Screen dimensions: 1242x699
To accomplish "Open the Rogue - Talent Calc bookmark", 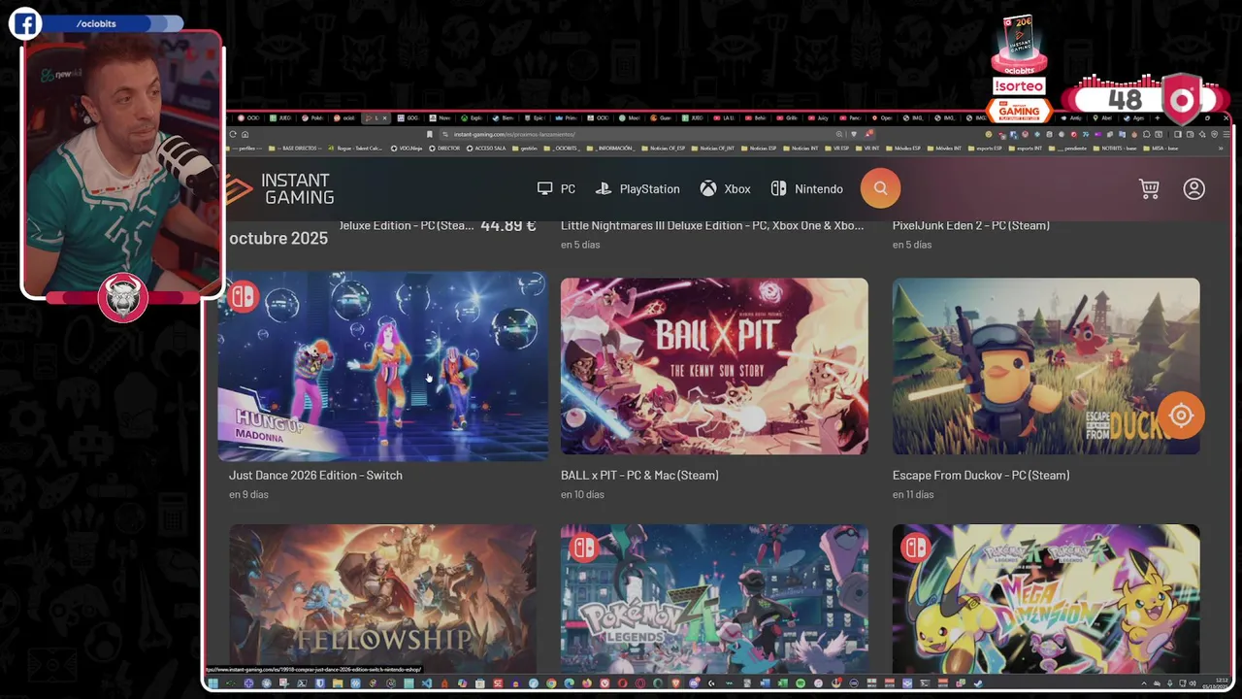I will click(x=356, y=149).
